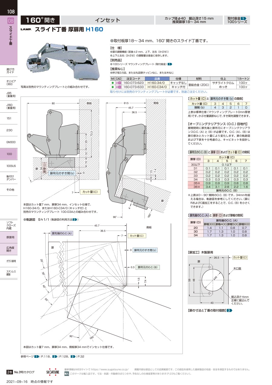272x385 pixels.
Task: Open the CAD icon for 160-073-633
Action: (118, 87)
